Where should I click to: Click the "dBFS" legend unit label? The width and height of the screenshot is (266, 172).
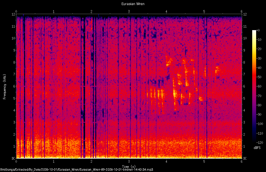[x=257, y=148]
